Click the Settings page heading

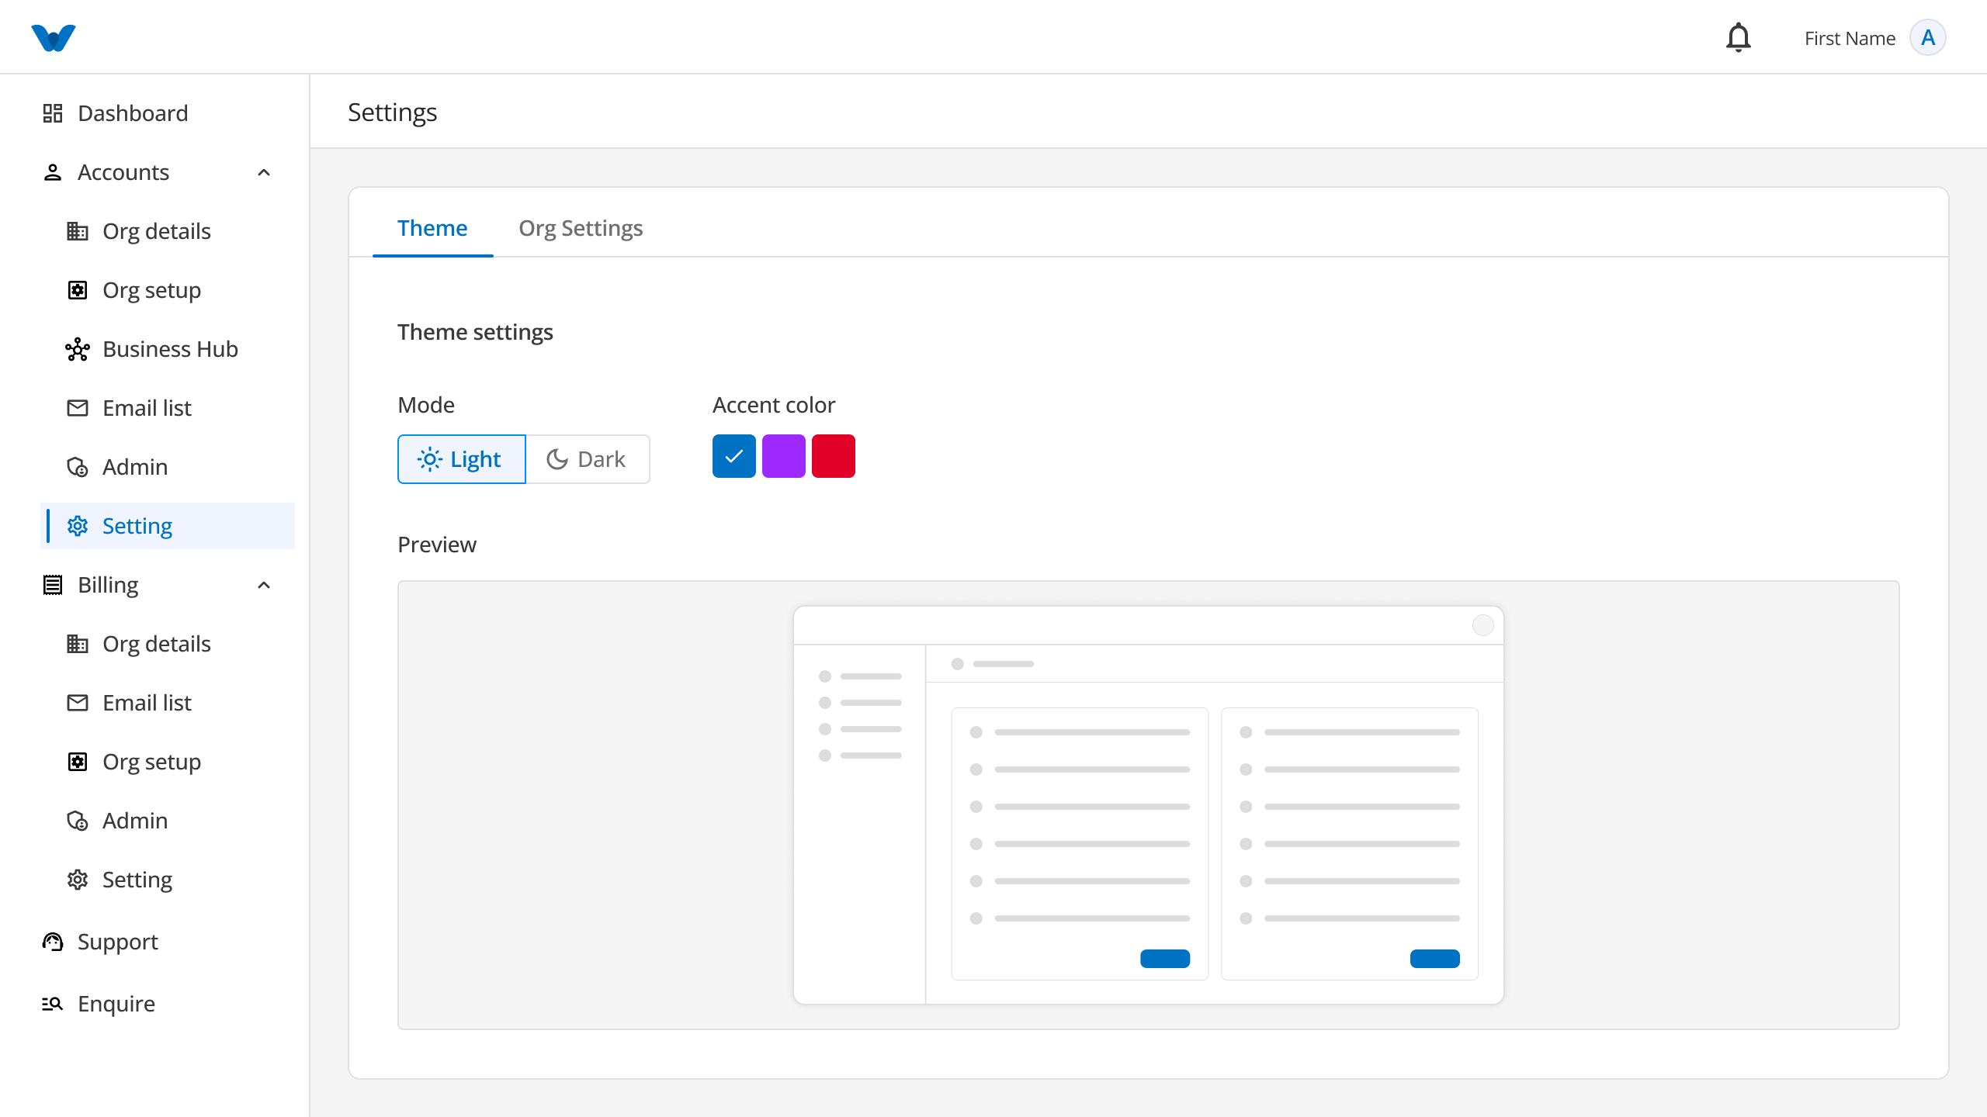pos(393,112)
